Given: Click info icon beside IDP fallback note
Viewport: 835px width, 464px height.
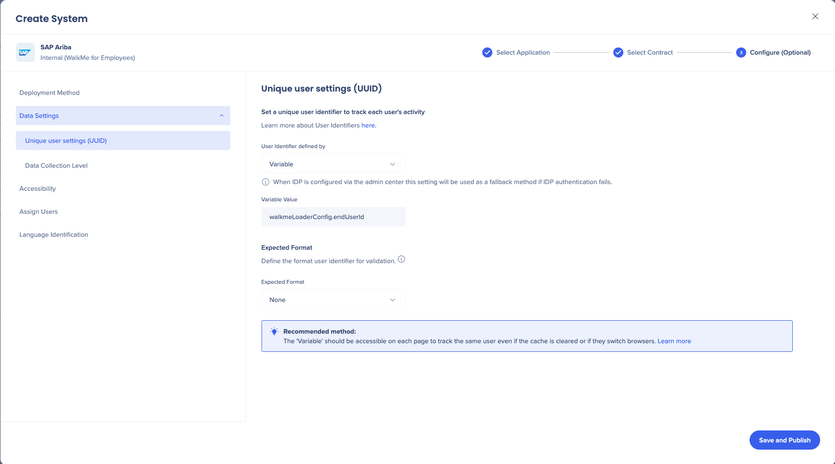Looking at the screenshot, I should (265, 182).
